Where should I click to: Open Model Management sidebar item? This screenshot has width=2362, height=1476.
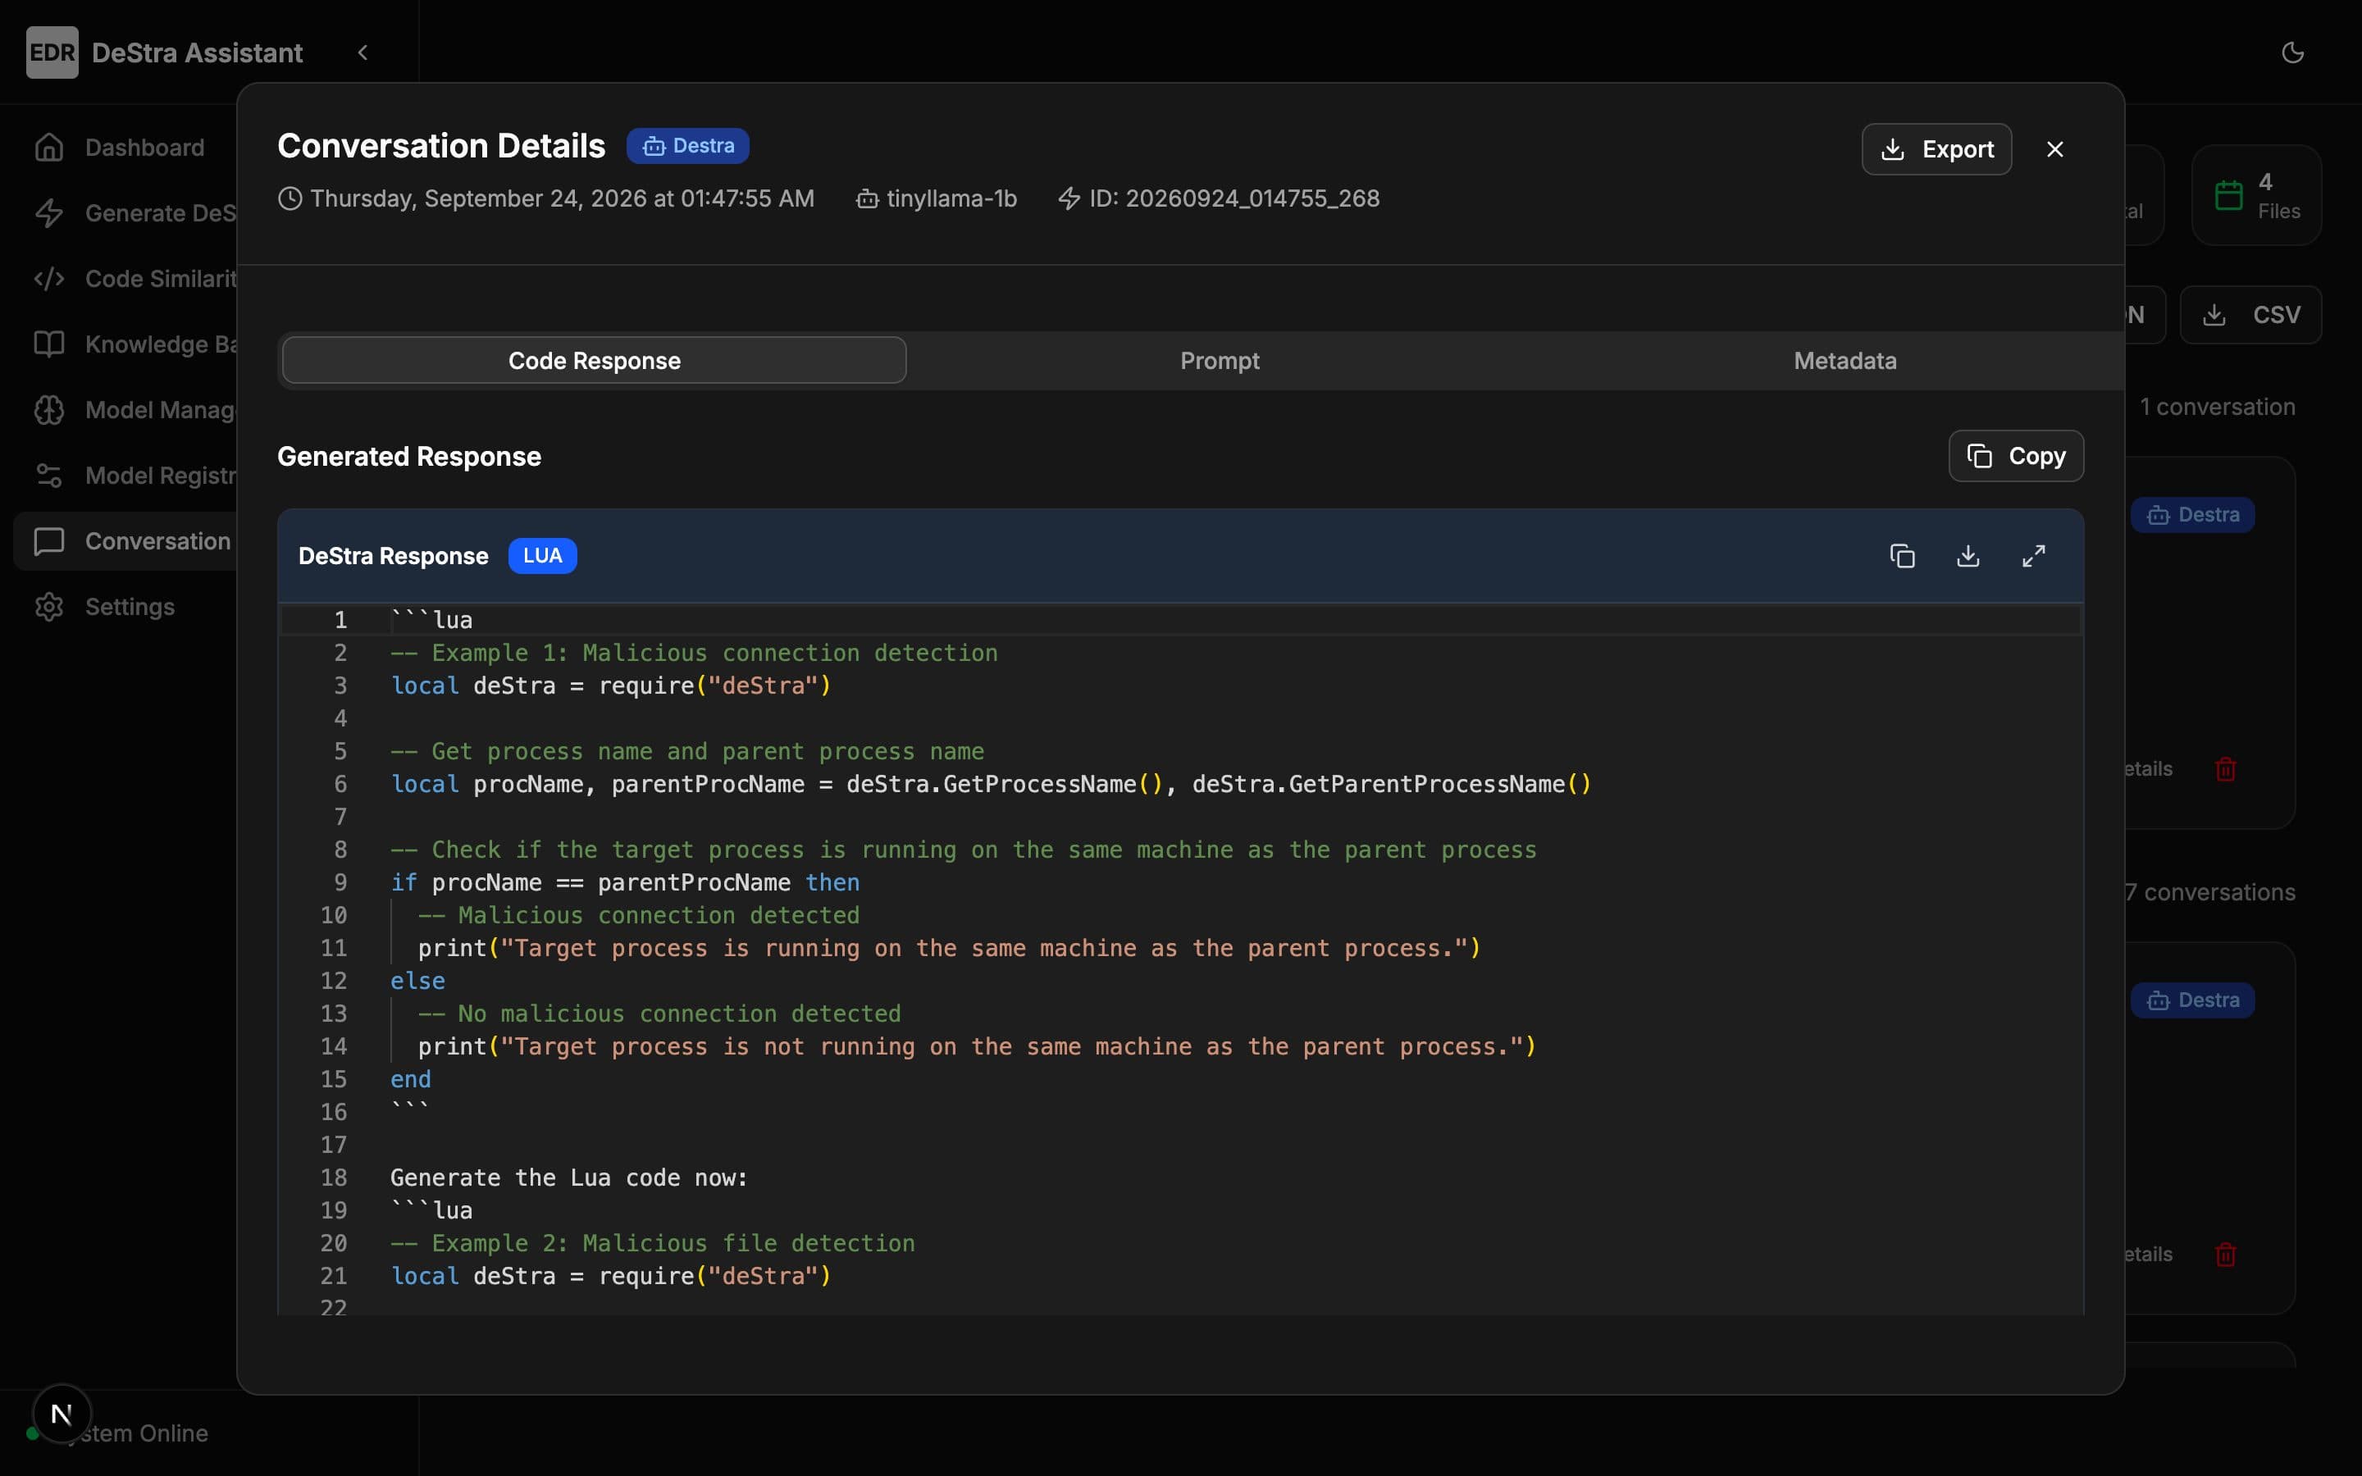click(x=125, y=410)
